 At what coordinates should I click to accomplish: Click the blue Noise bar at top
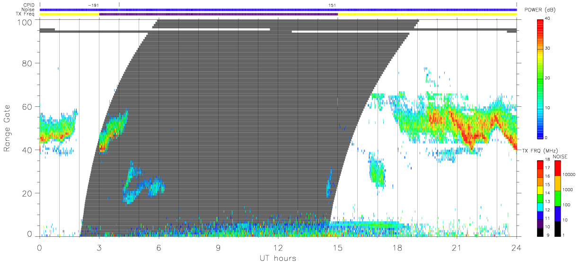point(278,9)
